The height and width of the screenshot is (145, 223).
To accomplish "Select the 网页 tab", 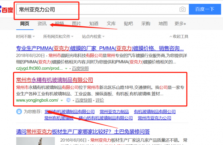I will coord(25,24).
